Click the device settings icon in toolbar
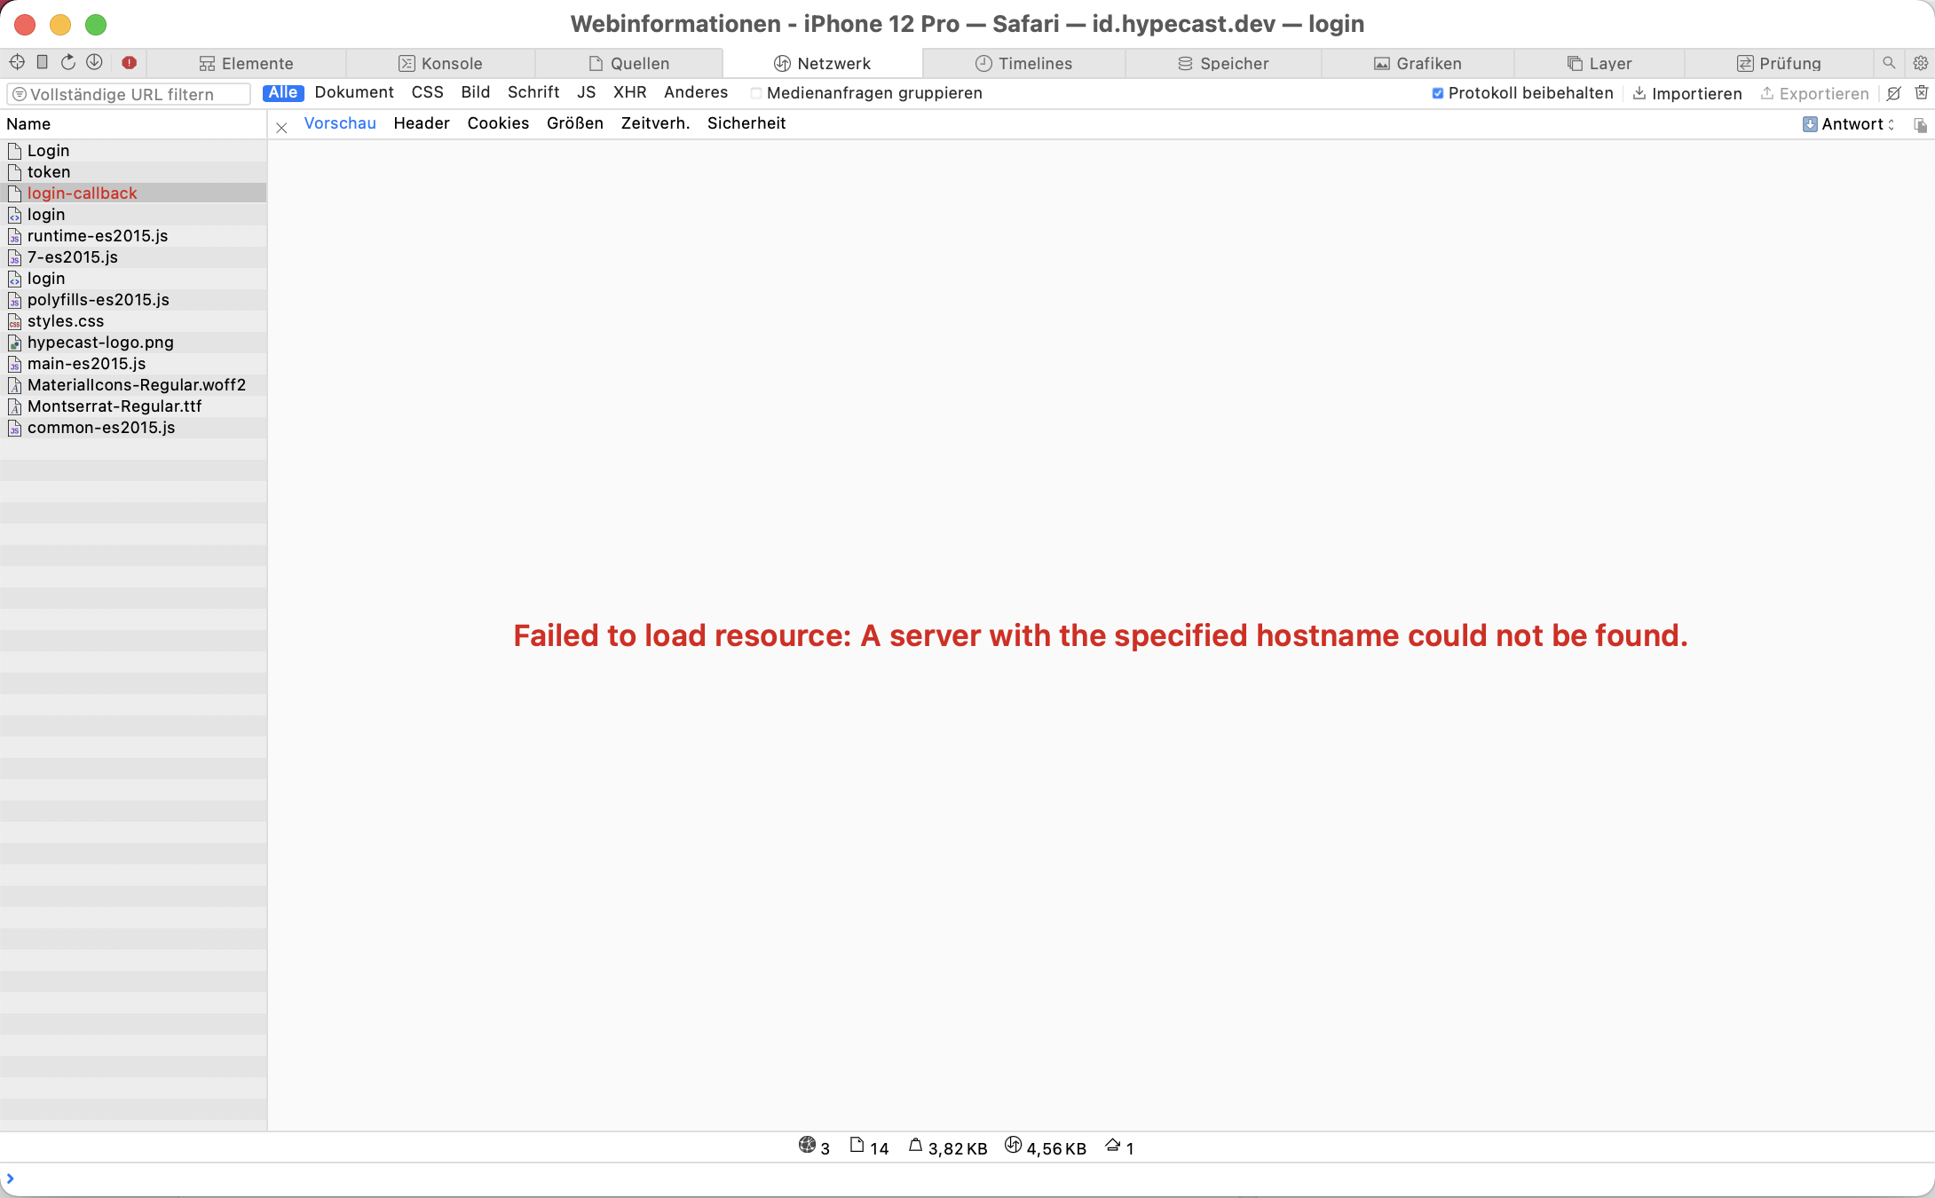 (42, 62)
